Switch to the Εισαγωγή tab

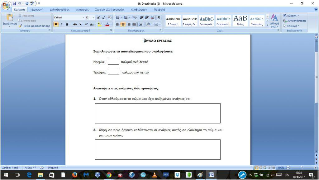[x=37, y=10]
